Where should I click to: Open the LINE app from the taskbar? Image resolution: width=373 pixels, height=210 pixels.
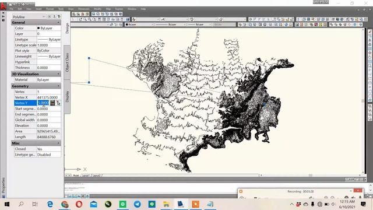152,204
